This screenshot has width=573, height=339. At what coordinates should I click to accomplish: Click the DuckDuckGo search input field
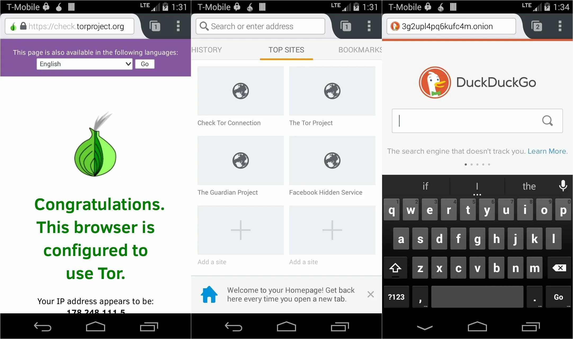coord(477,120)
